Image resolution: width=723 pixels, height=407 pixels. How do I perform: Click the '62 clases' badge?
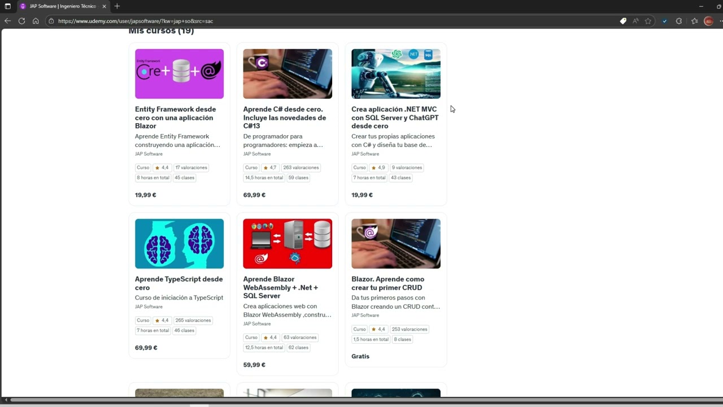coord(298,348)
